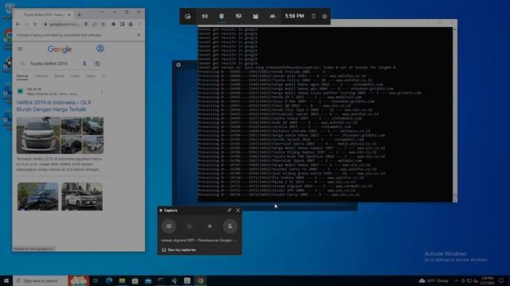
Task: Click the white van thumbnail at bottom
Action: coord(82,196)
